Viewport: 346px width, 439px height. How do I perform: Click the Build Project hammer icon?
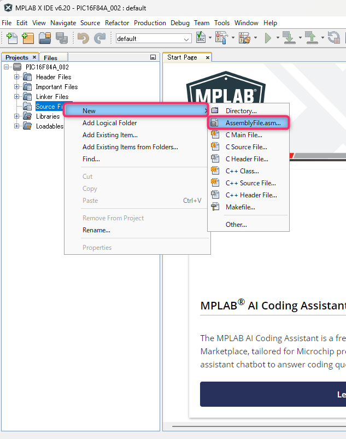pyautogui.click(x=221, y=38)
